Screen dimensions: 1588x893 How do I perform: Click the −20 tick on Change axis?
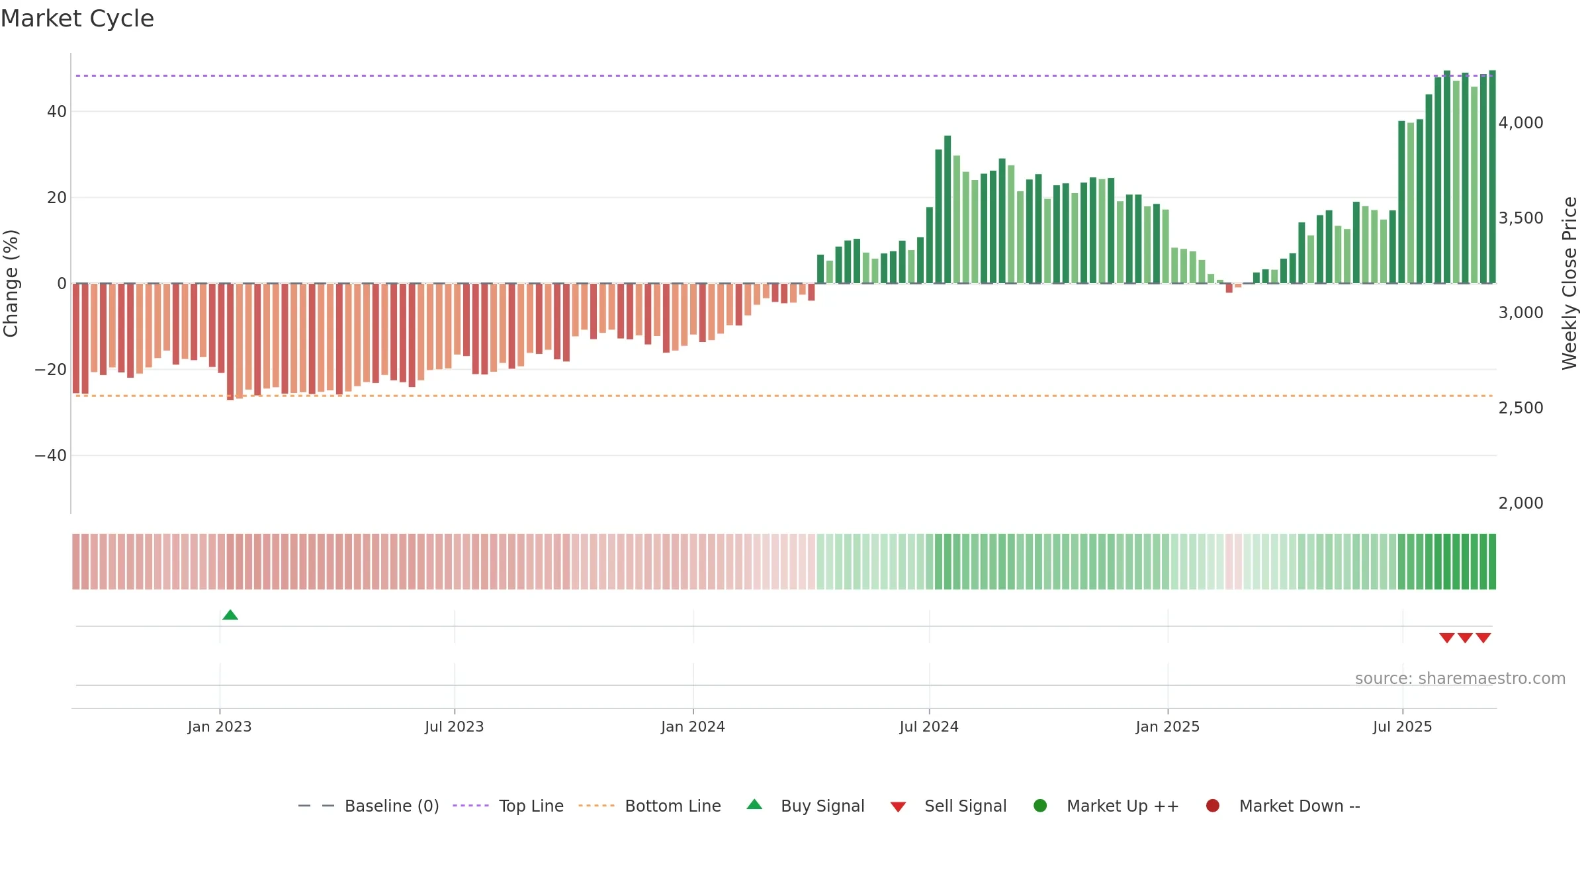point(51,370)
